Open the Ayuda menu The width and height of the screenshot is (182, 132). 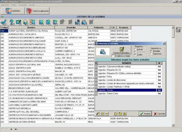(x=32, y=5)
